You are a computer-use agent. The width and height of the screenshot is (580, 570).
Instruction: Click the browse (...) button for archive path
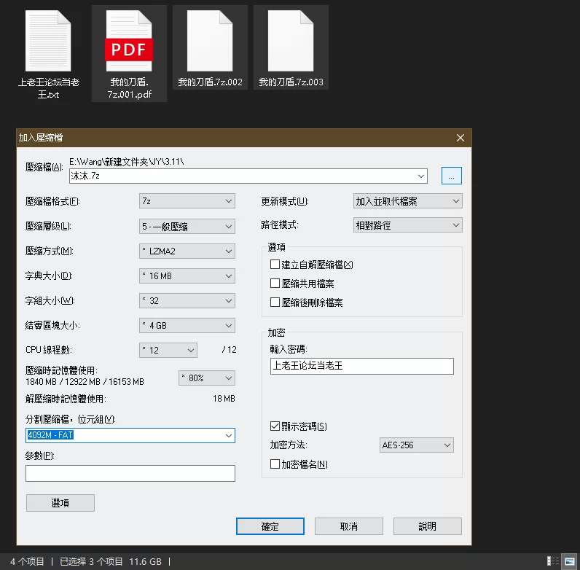coord(451,176)
